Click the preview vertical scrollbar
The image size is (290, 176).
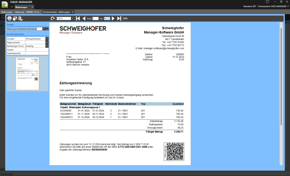tap(281, 77)
